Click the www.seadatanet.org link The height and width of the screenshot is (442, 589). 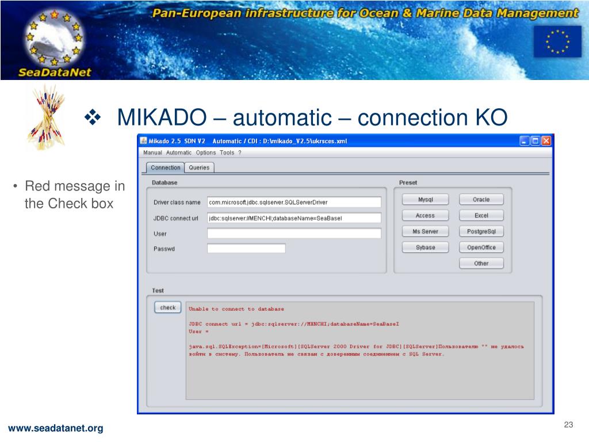point(56,428)
